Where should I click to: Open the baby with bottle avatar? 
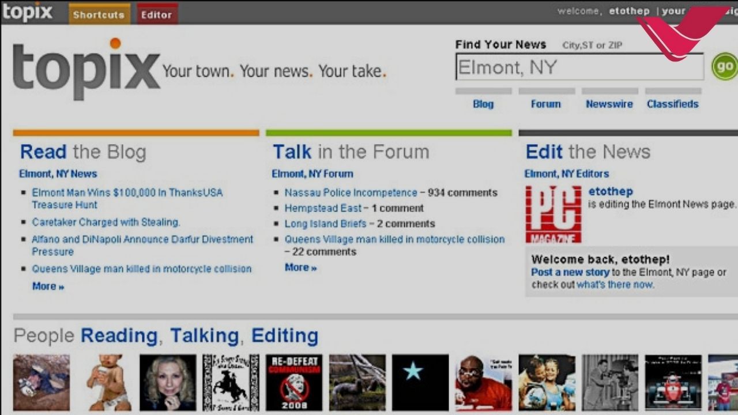pyautogui.click(x=104, y=383)
